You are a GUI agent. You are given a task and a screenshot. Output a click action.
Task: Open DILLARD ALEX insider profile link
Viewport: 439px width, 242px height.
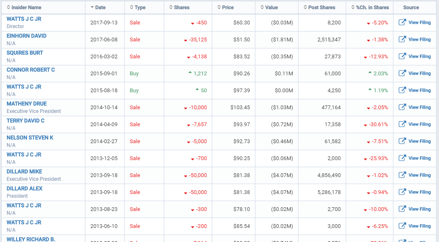(24, 189)
